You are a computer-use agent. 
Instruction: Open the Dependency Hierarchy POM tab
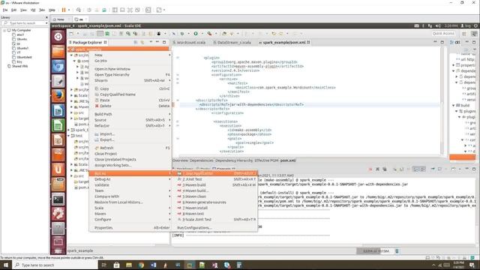tap(234, 160)
